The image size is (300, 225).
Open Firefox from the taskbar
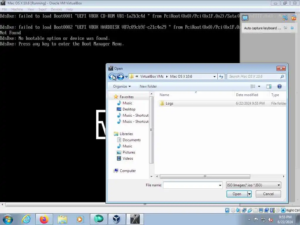pos(44,219)
